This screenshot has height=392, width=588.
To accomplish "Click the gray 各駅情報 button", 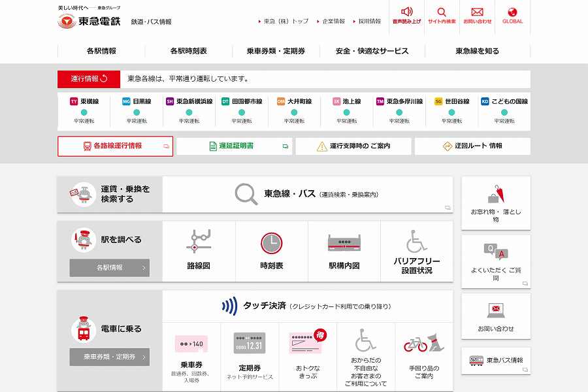I will pos(110,267).
